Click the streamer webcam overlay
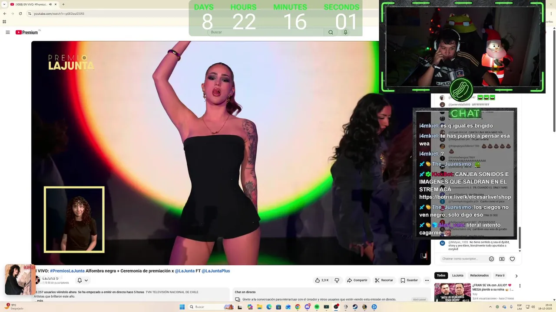 pyautogui.click(x=463, y=47)
